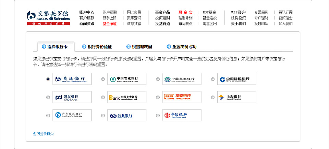Open the 投基有道 menu
The image size is (329, 149).
coord(162,24)
